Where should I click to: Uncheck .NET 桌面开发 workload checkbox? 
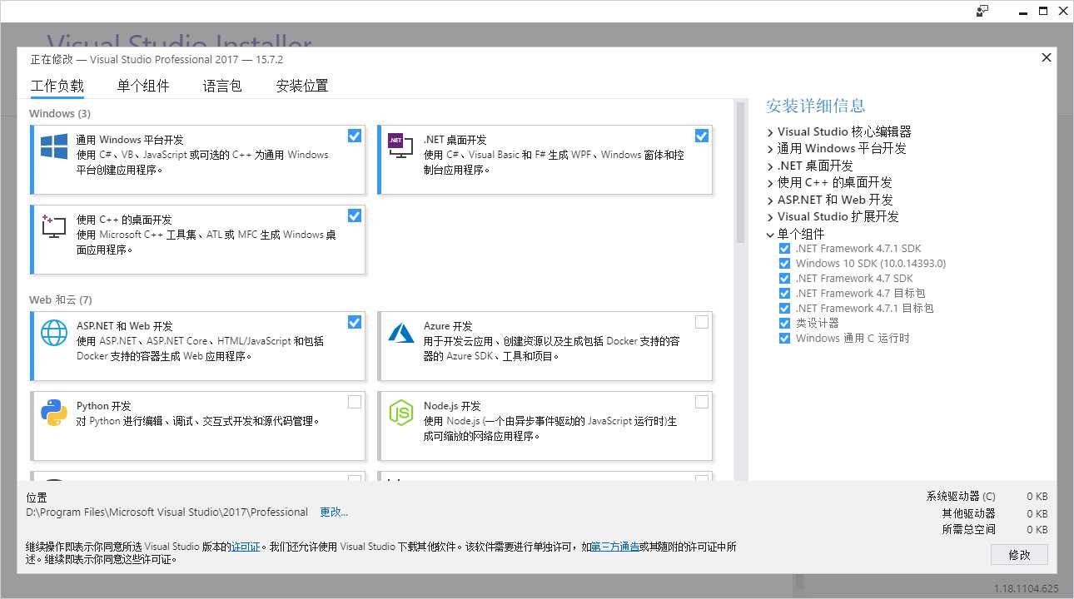[702, 135]
